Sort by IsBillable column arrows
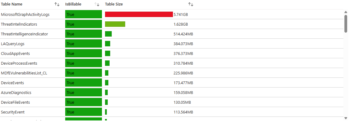 [x=97, y=4]
